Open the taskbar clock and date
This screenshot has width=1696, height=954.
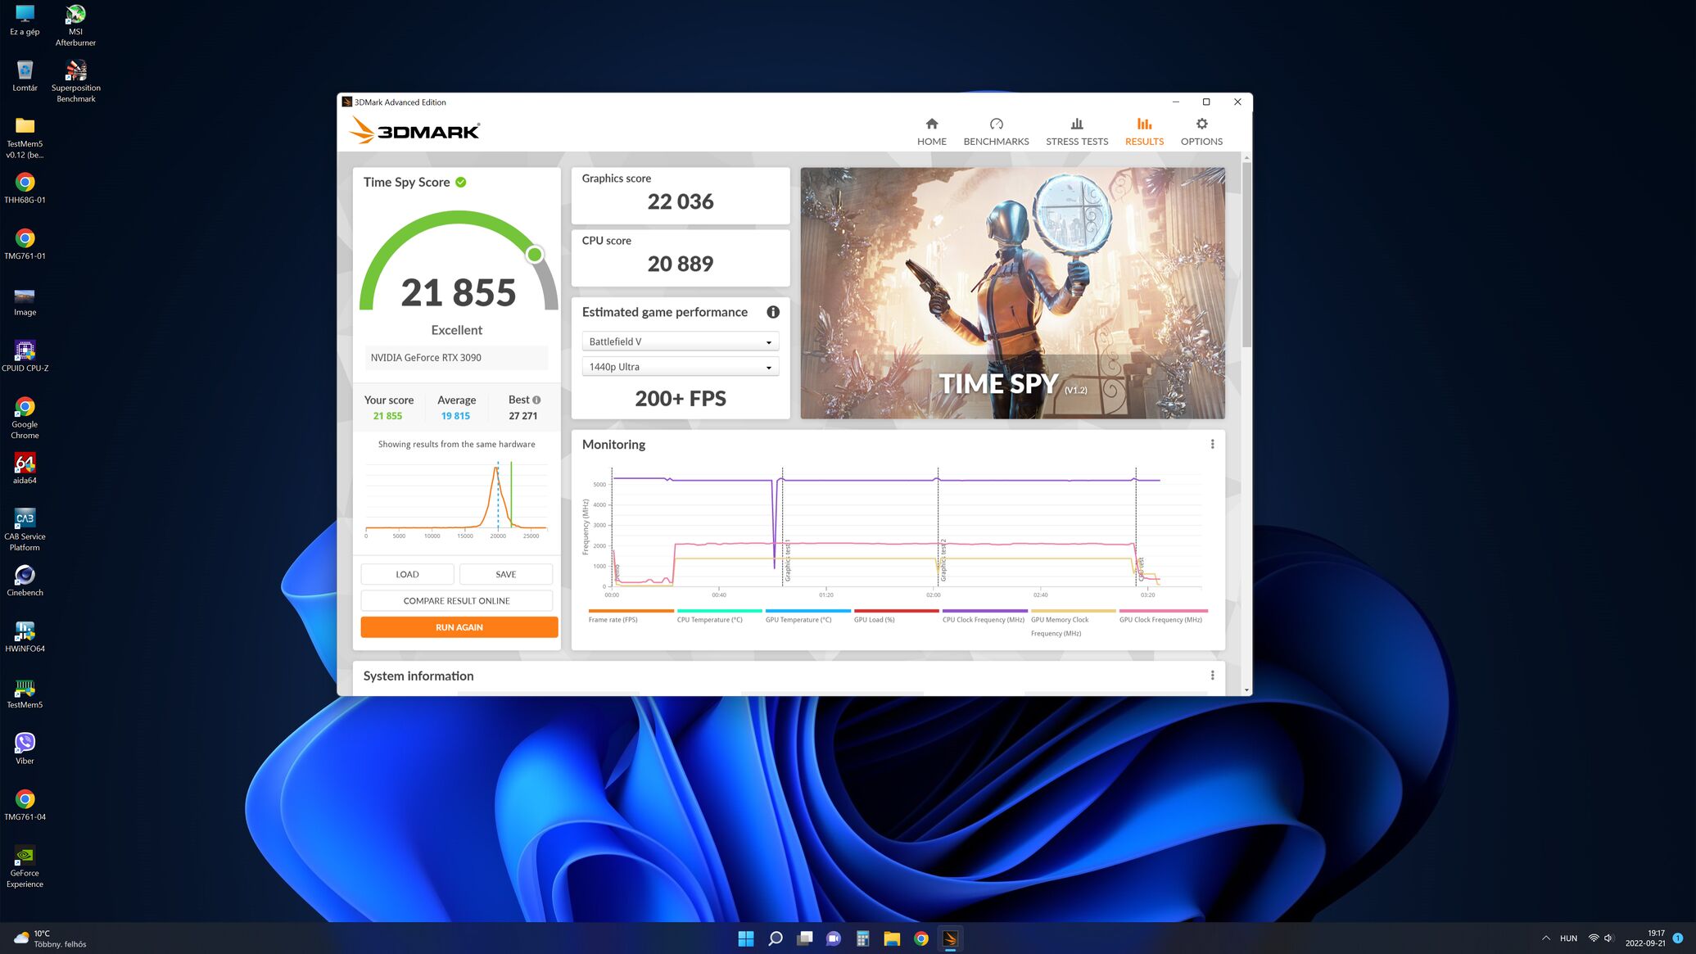pos(1645,938)
